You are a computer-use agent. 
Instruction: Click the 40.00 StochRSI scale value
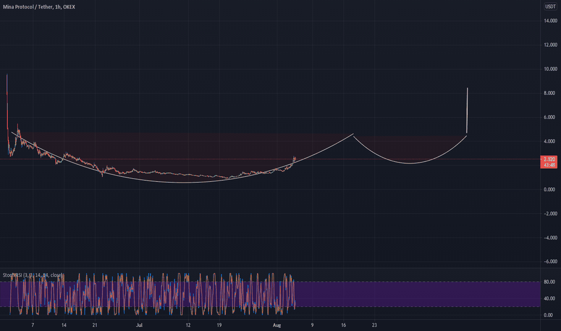point(549,299)
